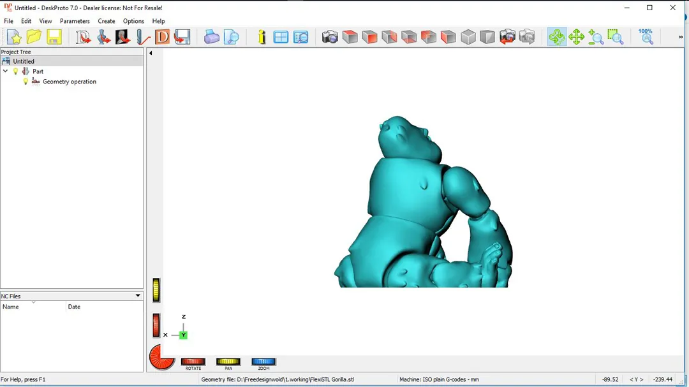The width and height of the screenshot is (689, 387).
Task: Click the Print Preview magnifier page icon
Action: 231,37
